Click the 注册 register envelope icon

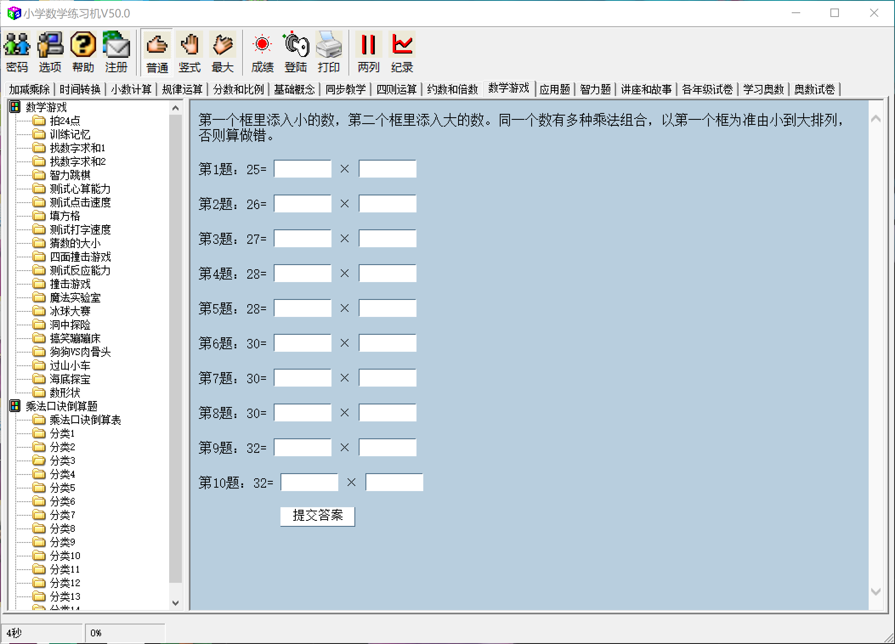pos(116,52)
